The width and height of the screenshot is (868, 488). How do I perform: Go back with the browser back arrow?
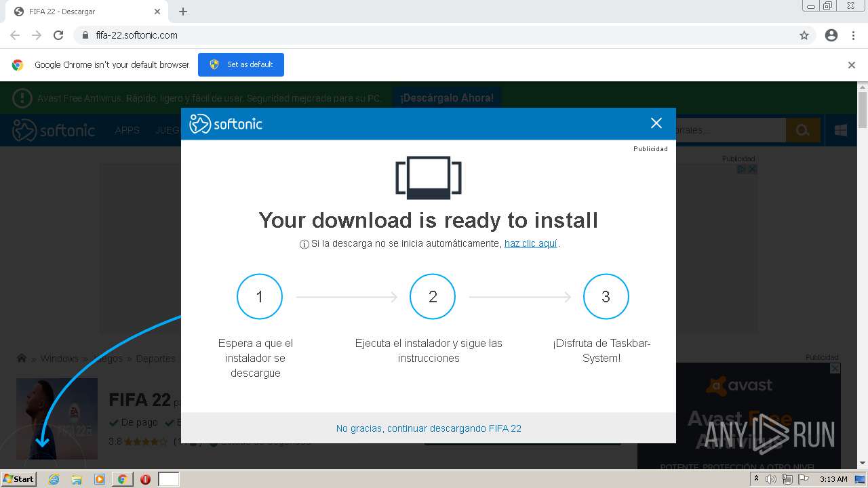coord(15,35)
